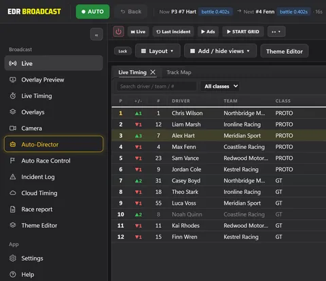This screenshot has height=281, width=326.
Task: Expand the All classes filter dropdown
Action: point(221,86)
